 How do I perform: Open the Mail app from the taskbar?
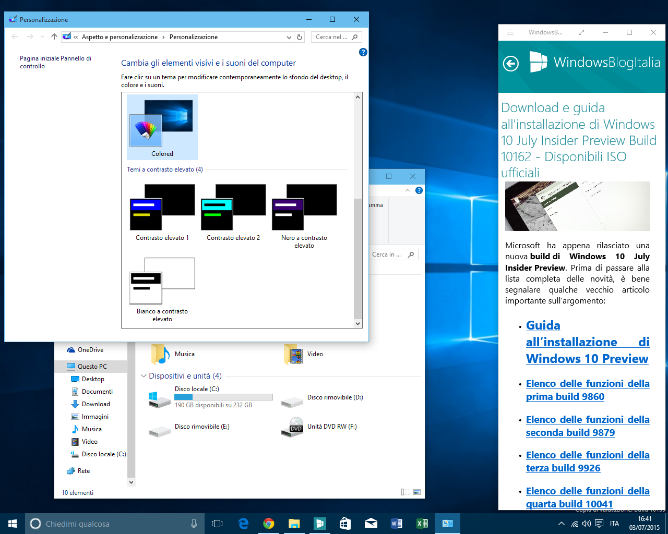coord(371,524)
